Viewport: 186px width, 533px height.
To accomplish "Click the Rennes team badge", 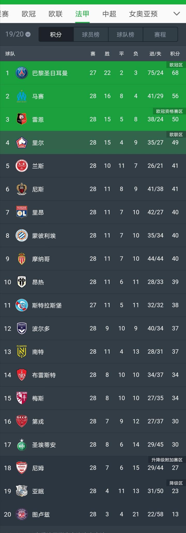I will click(x=22, y=119).
